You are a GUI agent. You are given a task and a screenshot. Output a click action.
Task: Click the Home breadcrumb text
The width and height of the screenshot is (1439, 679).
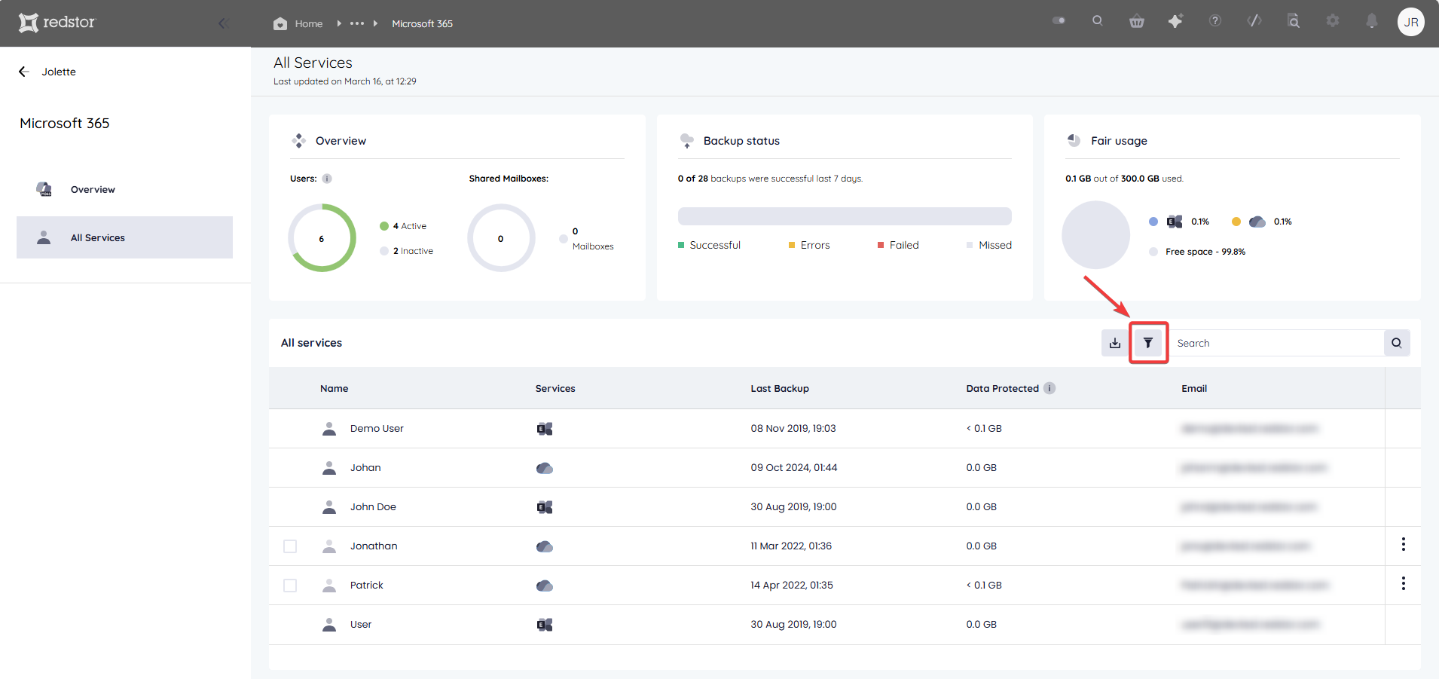pos(309,23)
